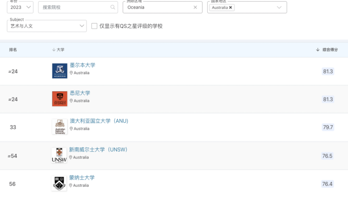Click the 79.7 score for ANU
The image size is (348, 197).
pos(328,127)
